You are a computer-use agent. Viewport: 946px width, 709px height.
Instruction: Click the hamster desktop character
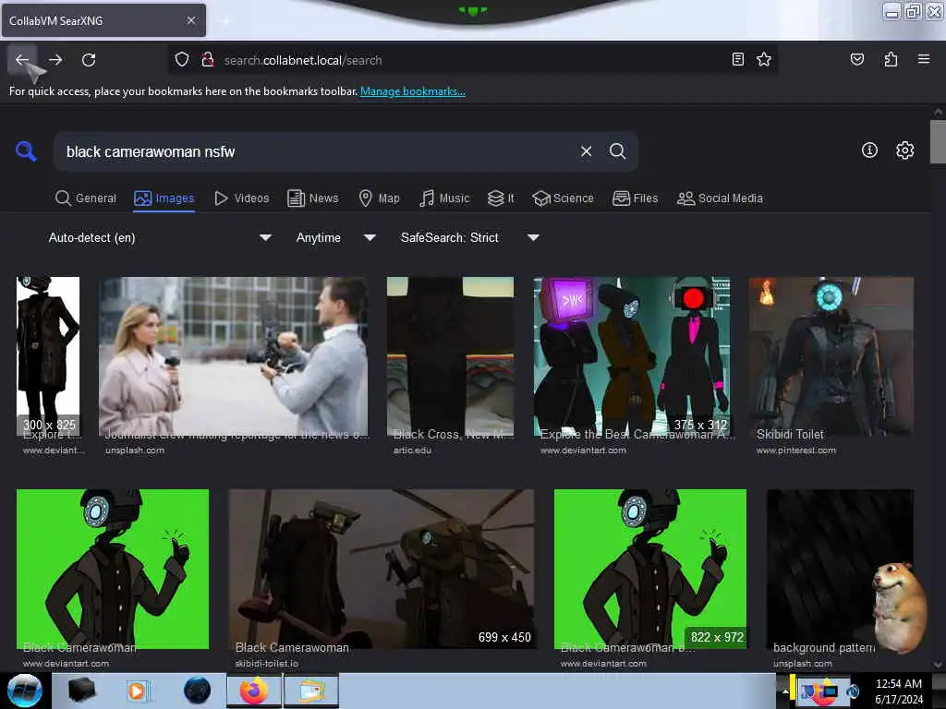[x=900, y=607]
